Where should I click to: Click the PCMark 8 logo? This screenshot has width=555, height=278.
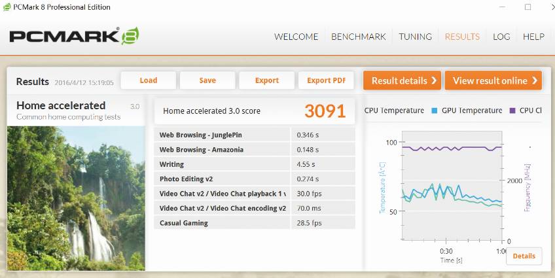click(75, 36)
